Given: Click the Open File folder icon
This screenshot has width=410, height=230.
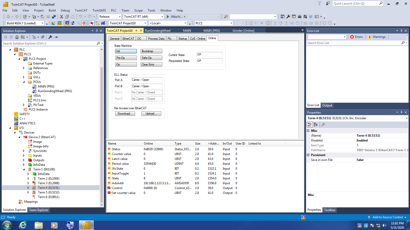Looking at the screenshot, I should coord(43,17).
